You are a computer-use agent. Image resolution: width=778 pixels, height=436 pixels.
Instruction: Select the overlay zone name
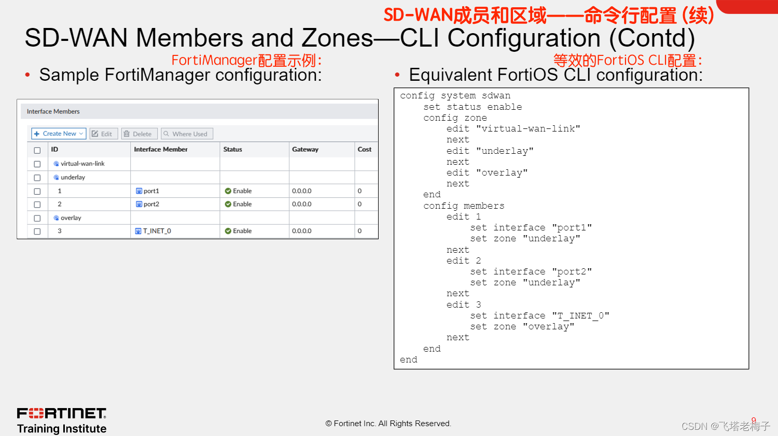coord(71,218)
